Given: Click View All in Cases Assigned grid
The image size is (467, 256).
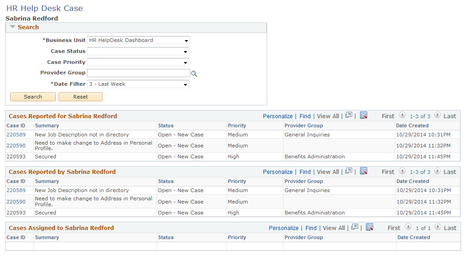Looking at the screenshot, I should (x=334, y=228).
